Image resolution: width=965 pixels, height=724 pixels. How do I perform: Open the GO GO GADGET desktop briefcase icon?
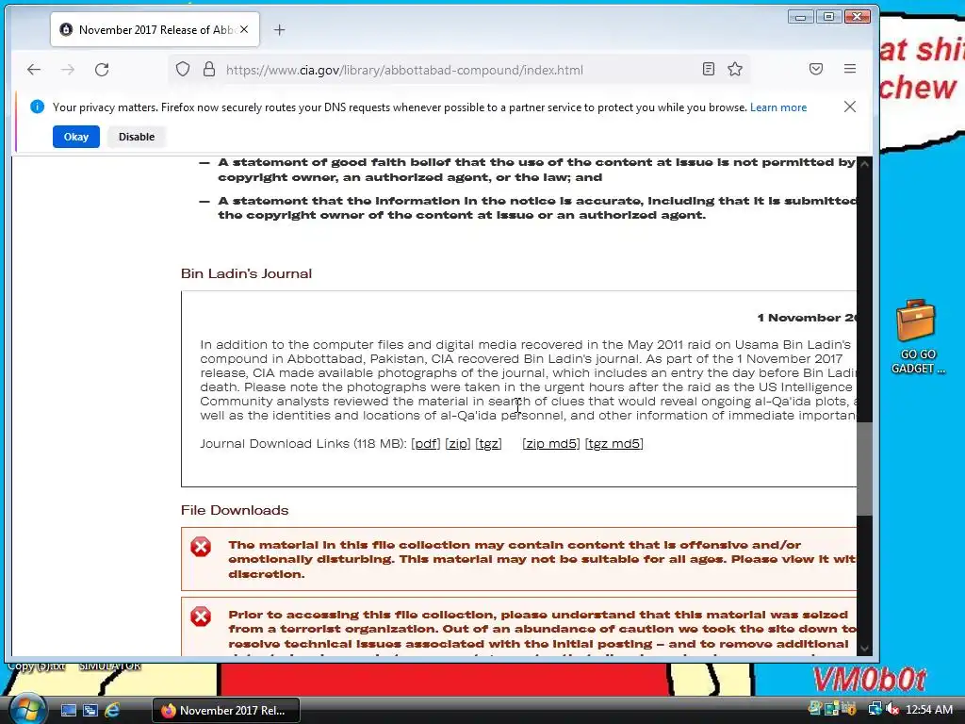[917, 337]
